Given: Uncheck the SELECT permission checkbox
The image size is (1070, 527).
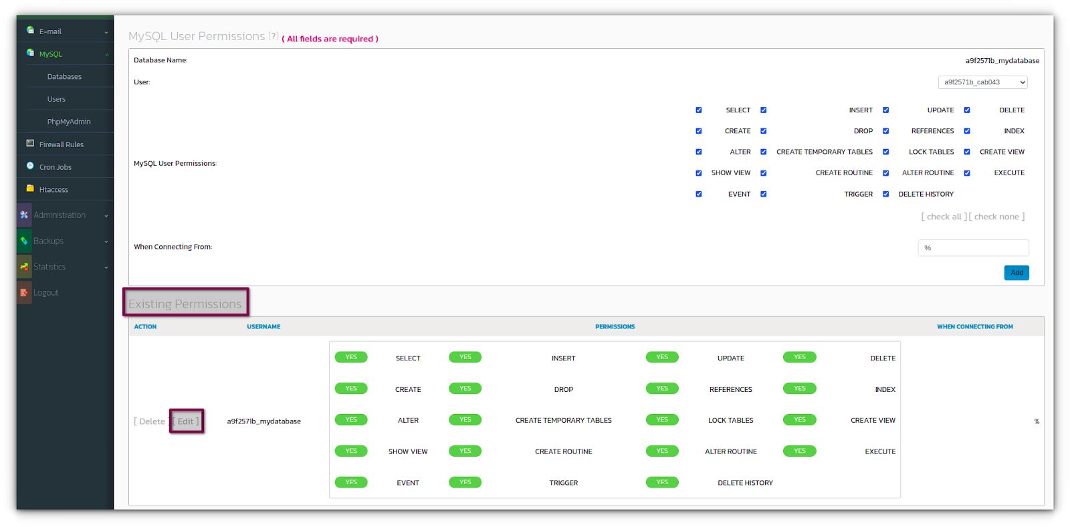Looking at the screenshot, I should pos(699,110).
